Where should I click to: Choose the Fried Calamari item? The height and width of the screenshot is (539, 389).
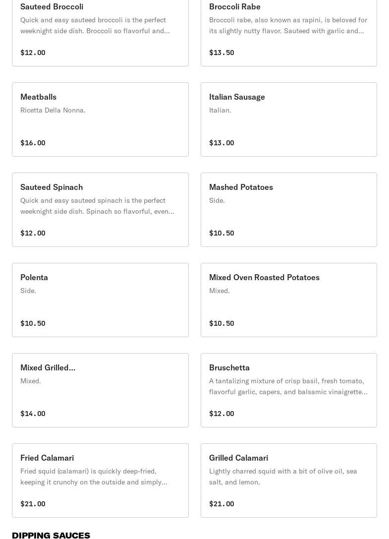coord(100,480)
